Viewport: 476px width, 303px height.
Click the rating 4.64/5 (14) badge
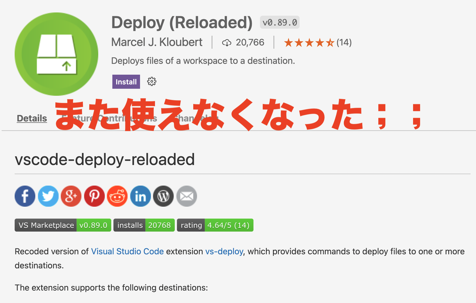(x=215, y=225)
